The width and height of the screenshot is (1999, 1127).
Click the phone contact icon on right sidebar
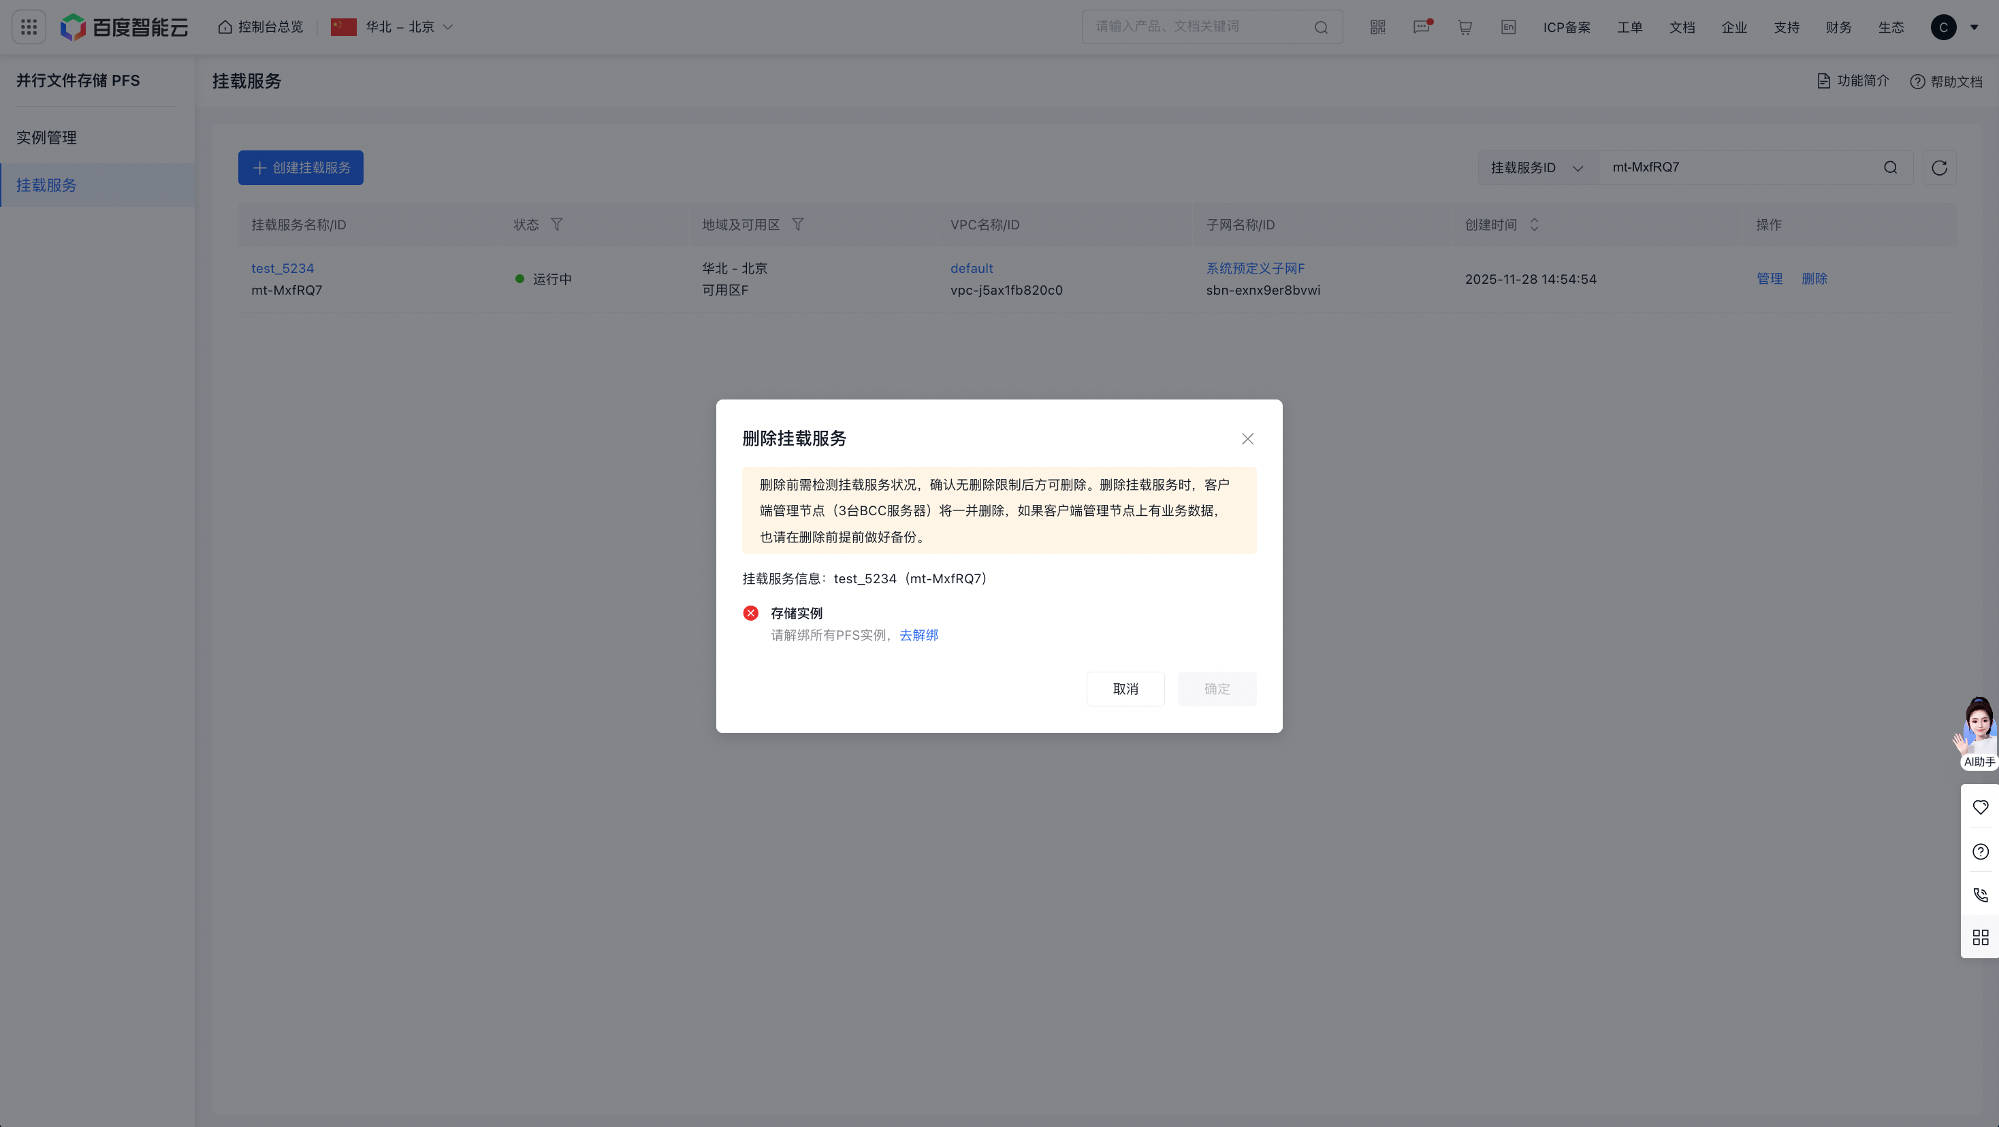pos(1981,894)
